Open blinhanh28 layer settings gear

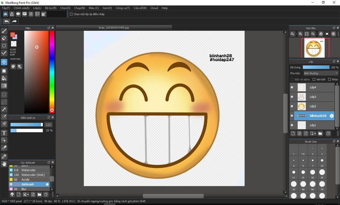(x=332, y=116)
